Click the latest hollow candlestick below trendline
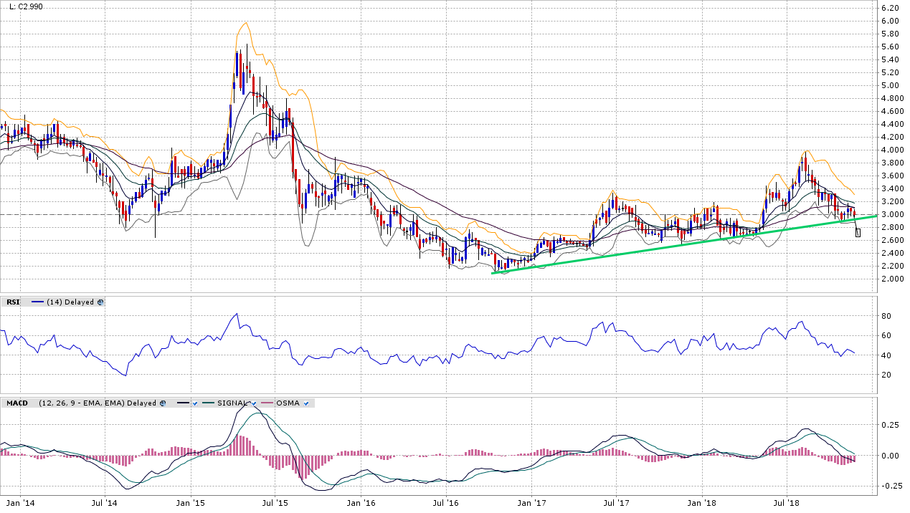This screenshot has width=910, height=513. click(858, 233)
